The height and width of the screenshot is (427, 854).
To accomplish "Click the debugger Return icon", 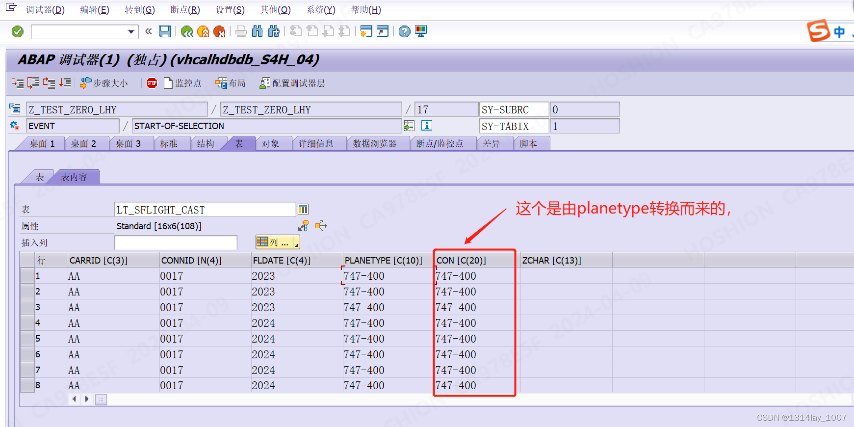I will click(49, 83).
